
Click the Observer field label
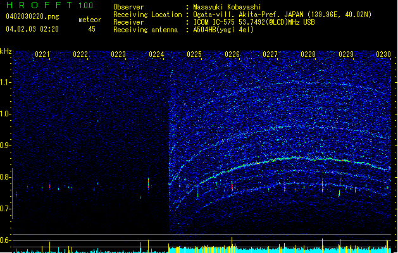click(128, 7)
